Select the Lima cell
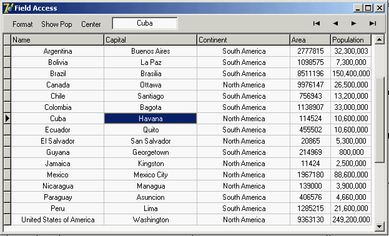The image size is (389, 236). click(x=150, y=208)
